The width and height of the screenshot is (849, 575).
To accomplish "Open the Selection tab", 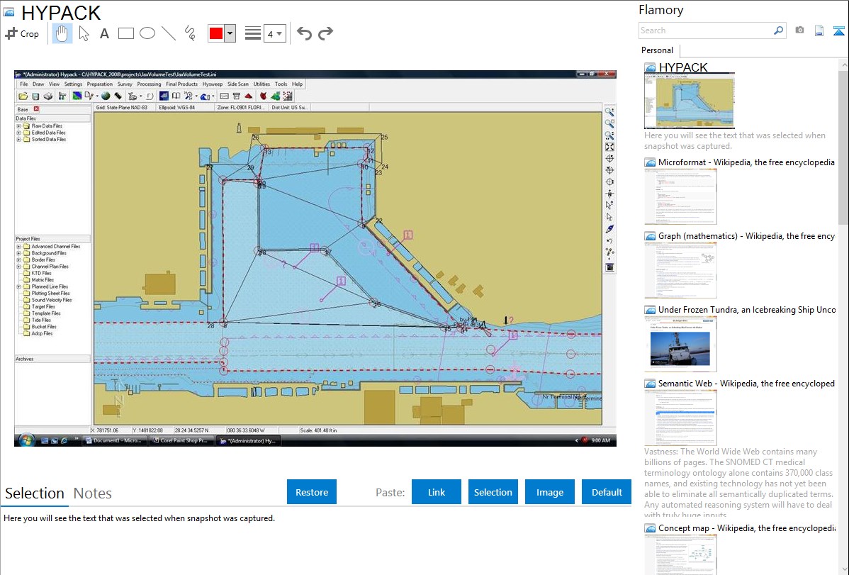I will pos(35,493).
